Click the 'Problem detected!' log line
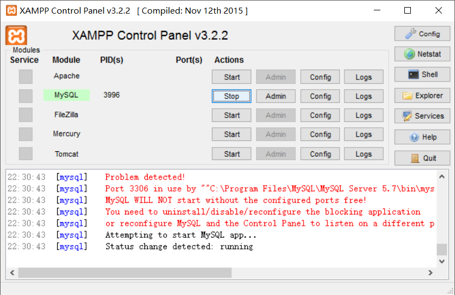Image resolution: width=455 pixels, height=295 pixels. (145, 177)
